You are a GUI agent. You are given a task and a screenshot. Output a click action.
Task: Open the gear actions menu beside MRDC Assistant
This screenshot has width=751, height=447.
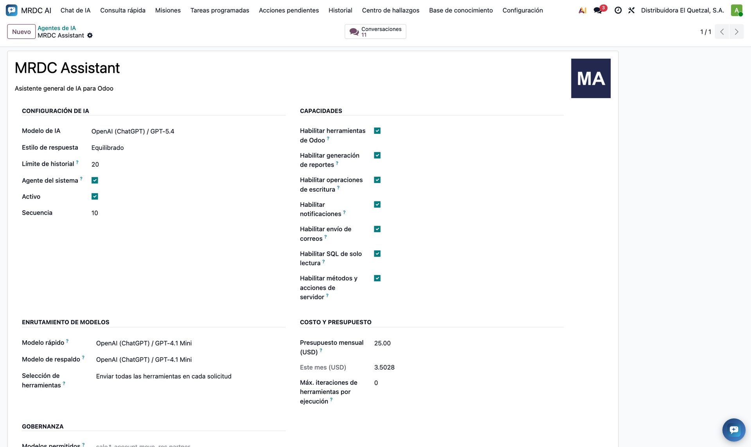coord(90,36)
